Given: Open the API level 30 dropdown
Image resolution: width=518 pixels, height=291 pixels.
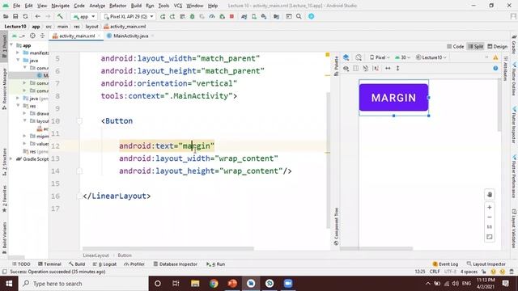Looking at the screenshot, I should point(403,57).
